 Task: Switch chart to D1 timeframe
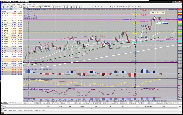tap(133, 7)
